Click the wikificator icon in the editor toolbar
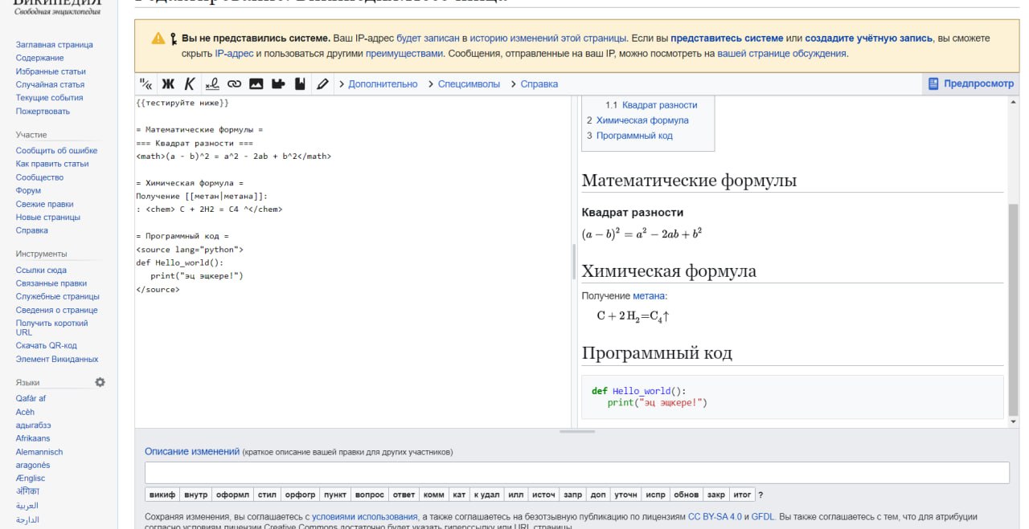The image size is (1029, 529). click(146, 83)
